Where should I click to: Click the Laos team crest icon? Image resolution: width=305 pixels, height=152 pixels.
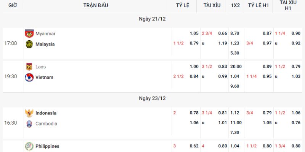(29, 67)
